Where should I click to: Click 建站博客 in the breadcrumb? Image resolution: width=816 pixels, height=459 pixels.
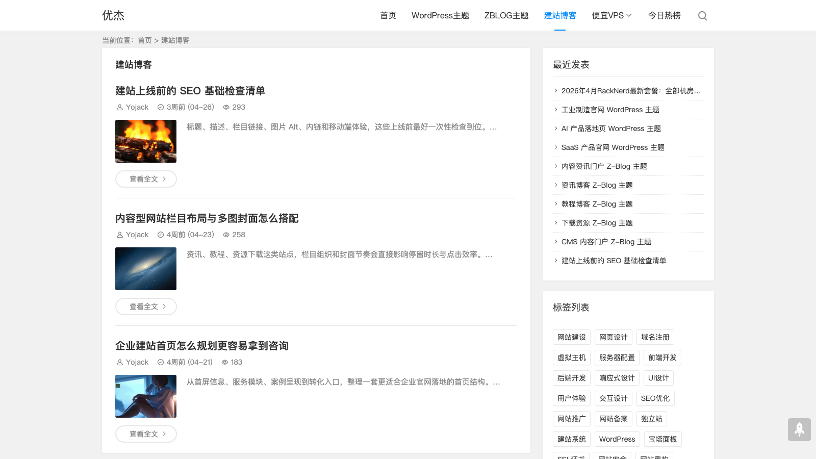point(175,40)
